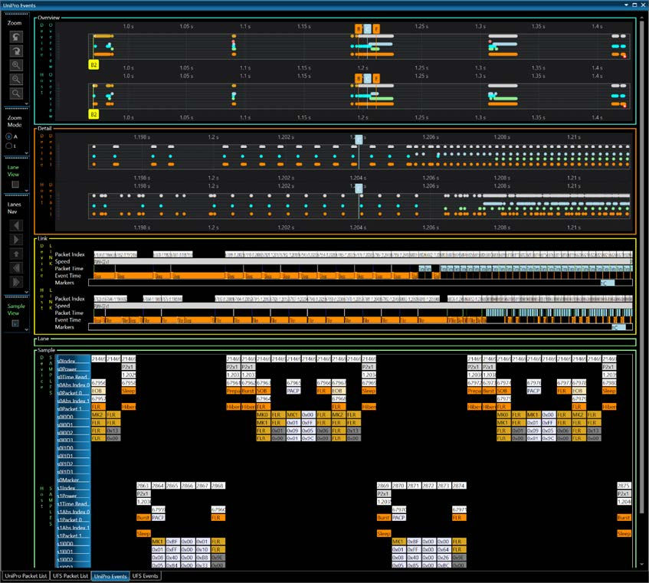Toggle the Lane View checkbox

coord(15,184)
